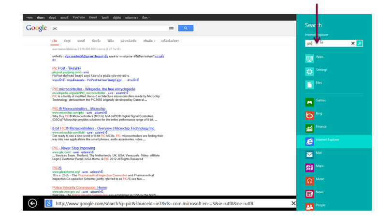Select the Finance app icon
Viewport: 378px width, 215px height.
309,128
